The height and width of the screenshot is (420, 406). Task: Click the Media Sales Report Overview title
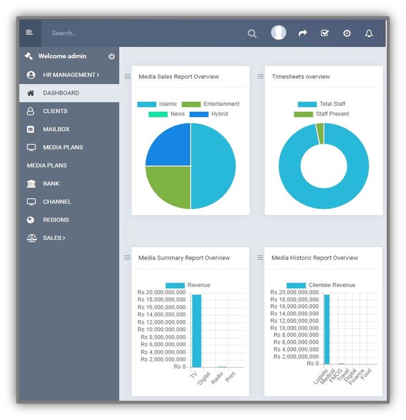click(x=179, y=77)
